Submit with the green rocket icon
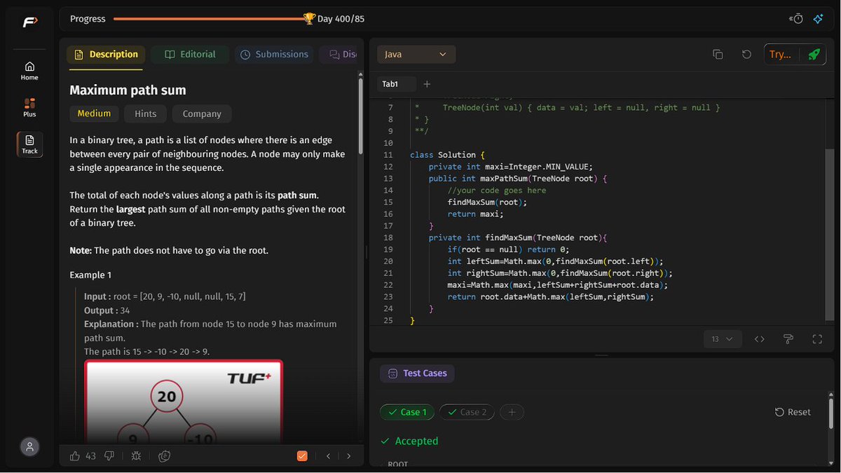 coord(813,54)
